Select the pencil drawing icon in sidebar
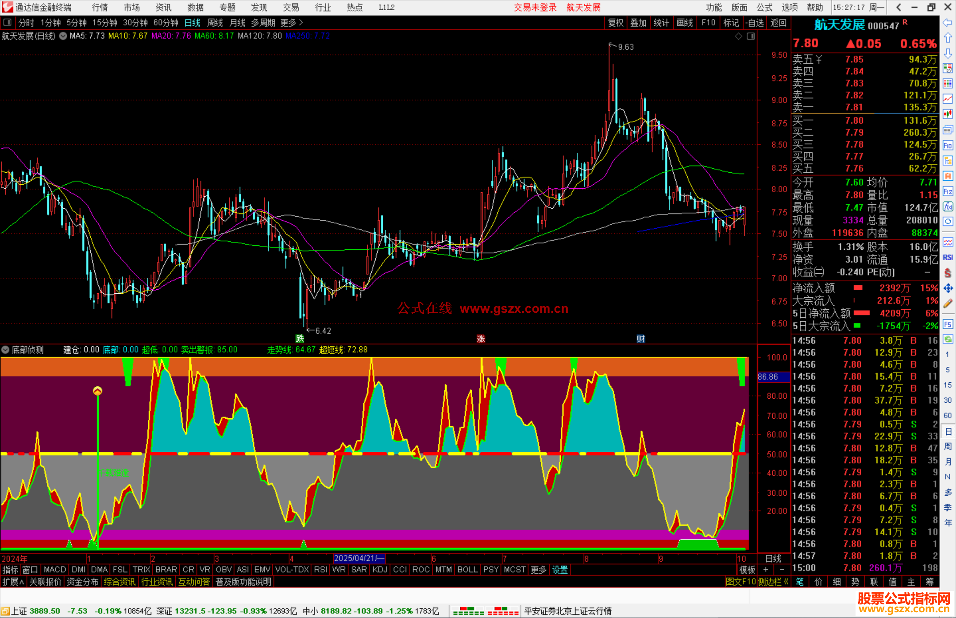 [948, 303]
